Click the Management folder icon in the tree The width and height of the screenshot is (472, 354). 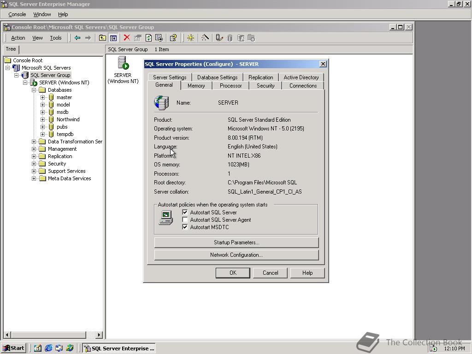(42, 149)
